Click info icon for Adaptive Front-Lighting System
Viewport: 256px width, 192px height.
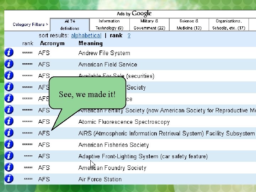(9, 156)
